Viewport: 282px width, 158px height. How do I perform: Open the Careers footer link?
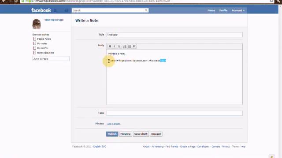pyautogui.click(x=215, y=146)
